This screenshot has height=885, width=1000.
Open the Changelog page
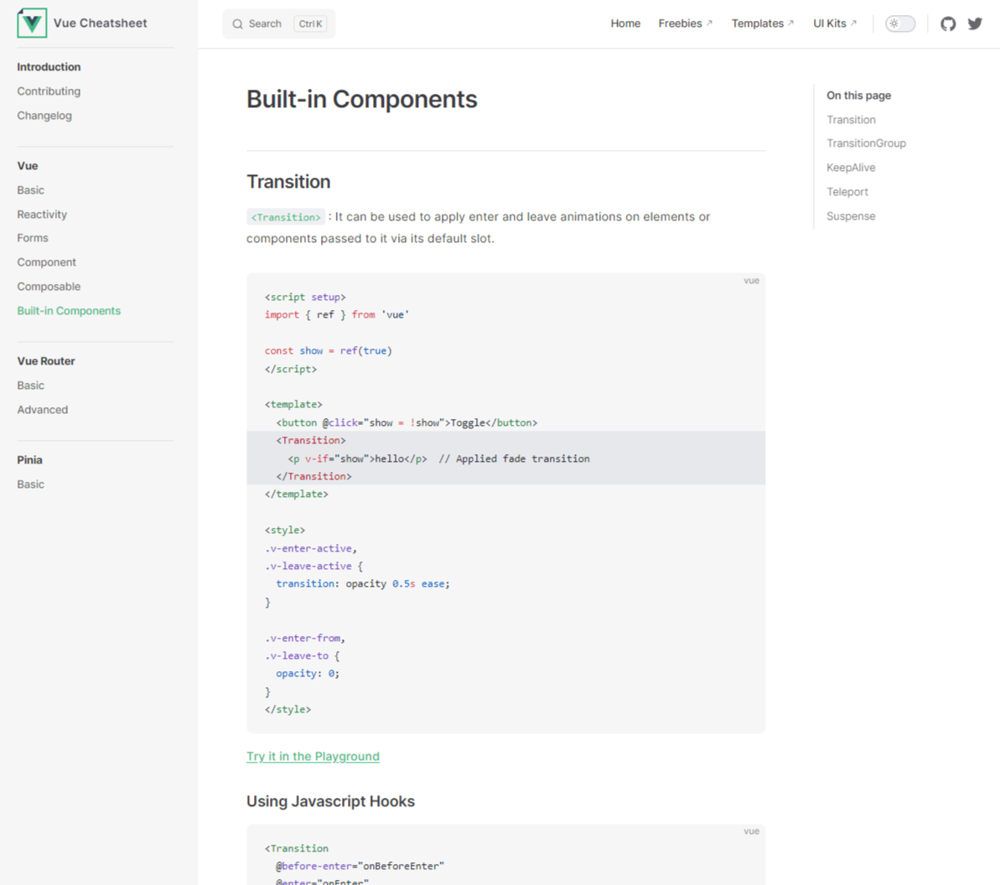[44, 116]
